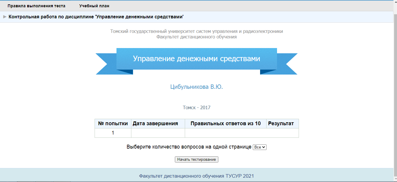This screenshot has width=397, height=182.
Task: Click the 'Выберите количество вопросов' label
Action: coord(189,147)
